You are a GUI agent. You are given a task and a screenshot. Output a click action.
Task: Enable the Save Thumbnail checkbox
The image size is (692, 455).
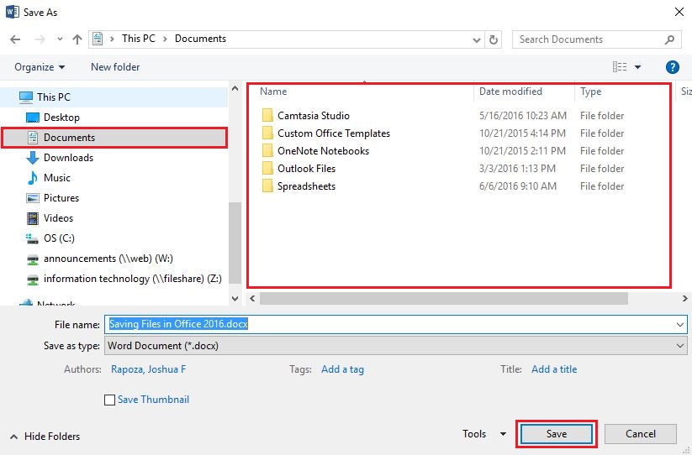pyautogui.click(x=109, y=400)
